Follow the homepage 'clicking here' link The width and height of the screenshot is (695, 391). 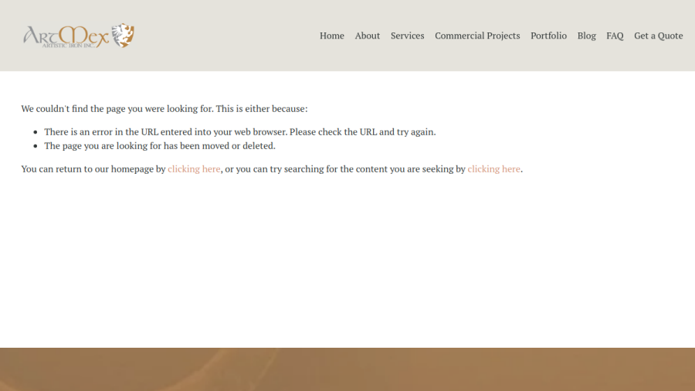pyautogui.click(x=194, y=169)
